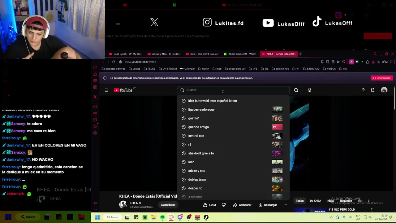Choose suggestion 'kick buttowski intro español latino'
Image resolution: width=396 pixels, height=223 pixels.
tap(233, 101)
